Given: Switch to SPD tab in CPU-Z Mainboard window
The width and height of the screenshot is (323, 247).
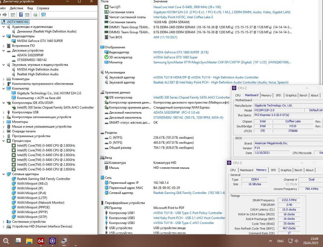Looking at the screenshot, I should click(x=278, y=95).
